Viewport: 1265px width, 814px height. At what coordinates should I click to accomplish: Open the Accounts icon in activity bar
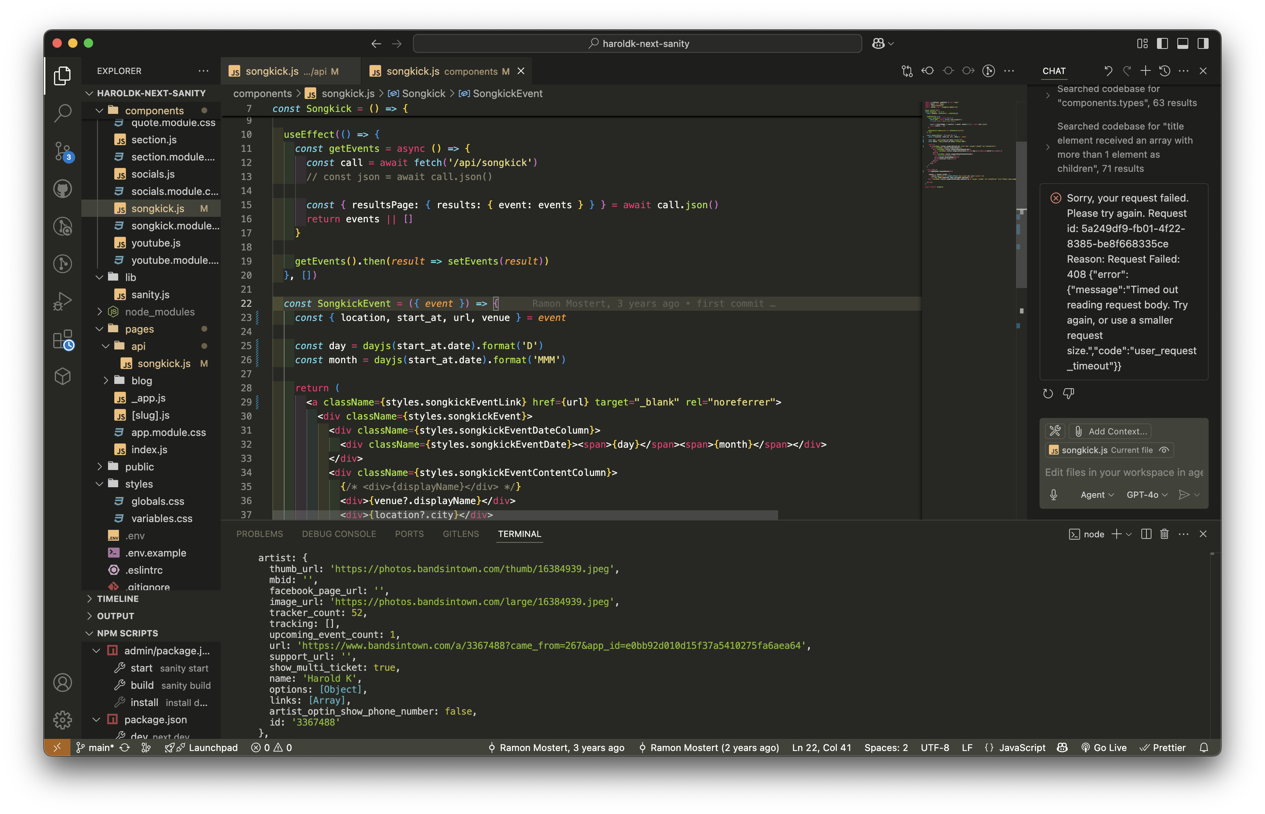62,683
